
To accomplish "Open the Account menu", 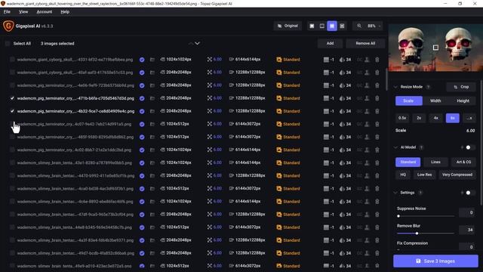I will [x=45, y=12].
